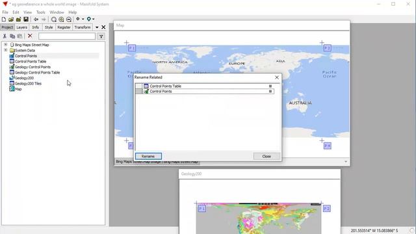Open the File menu
Viewport: 416px width, 234px height.
(5, 12)
